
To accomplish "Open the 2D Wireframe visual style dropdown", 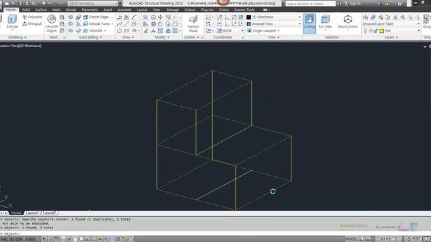I will click(x=274, y=17).
